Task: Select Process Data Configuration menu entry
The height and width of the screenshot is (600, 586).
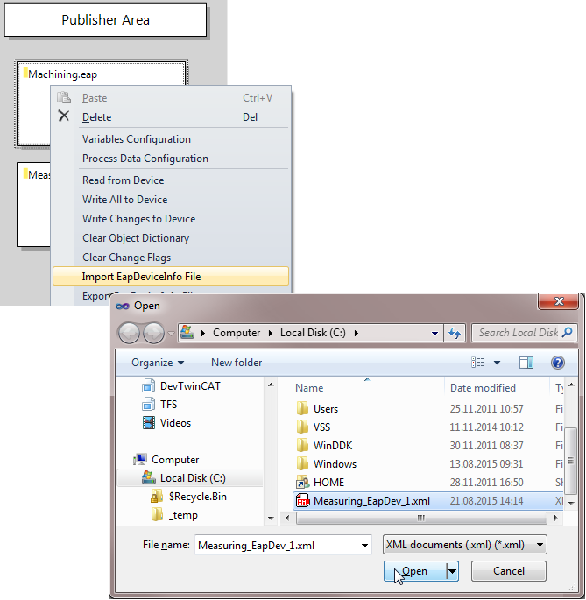Action: (171, 158)
